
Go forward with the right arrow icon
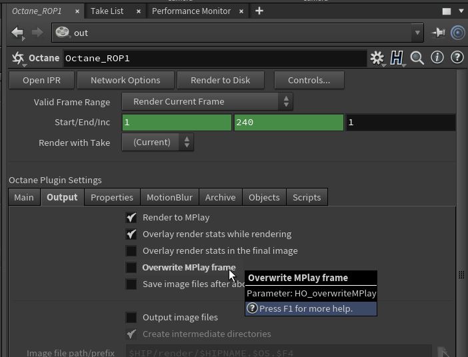pos(37,33)
